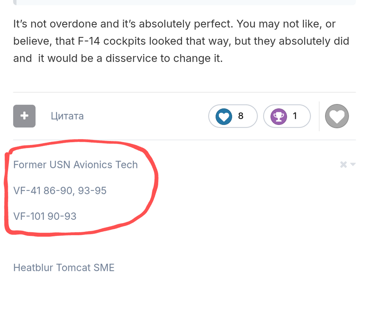Click the red hand-drawn circle outline

click(x=156, y=178)
